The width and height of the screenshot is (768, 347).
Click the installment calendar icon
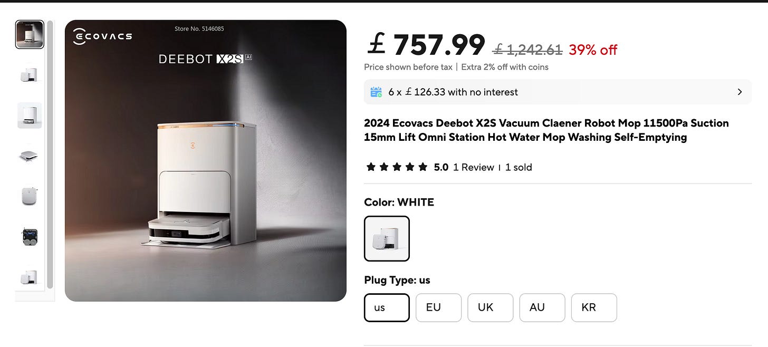tap(376, 92)
